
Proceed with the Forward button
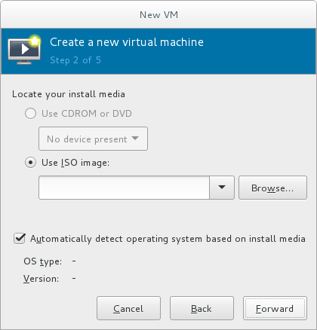(275, 308)
